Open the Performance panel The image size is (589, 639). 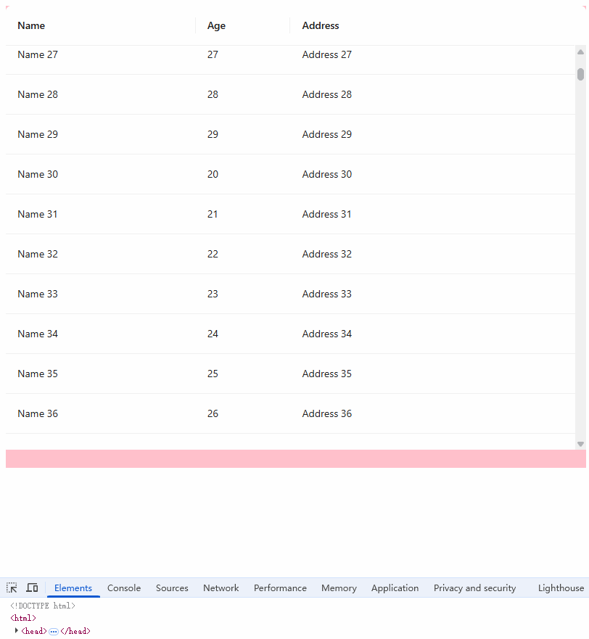coord(280,588)
